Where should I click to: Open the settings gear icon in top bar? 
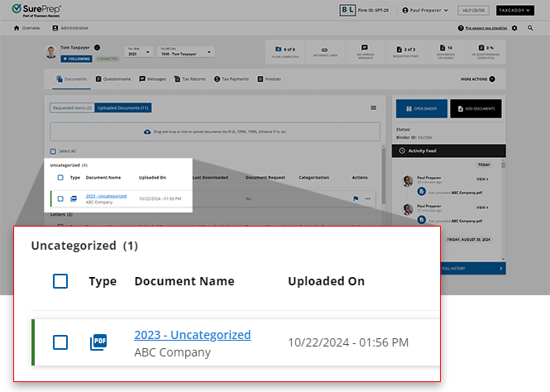pyautogui.click(x=514, y=28)
